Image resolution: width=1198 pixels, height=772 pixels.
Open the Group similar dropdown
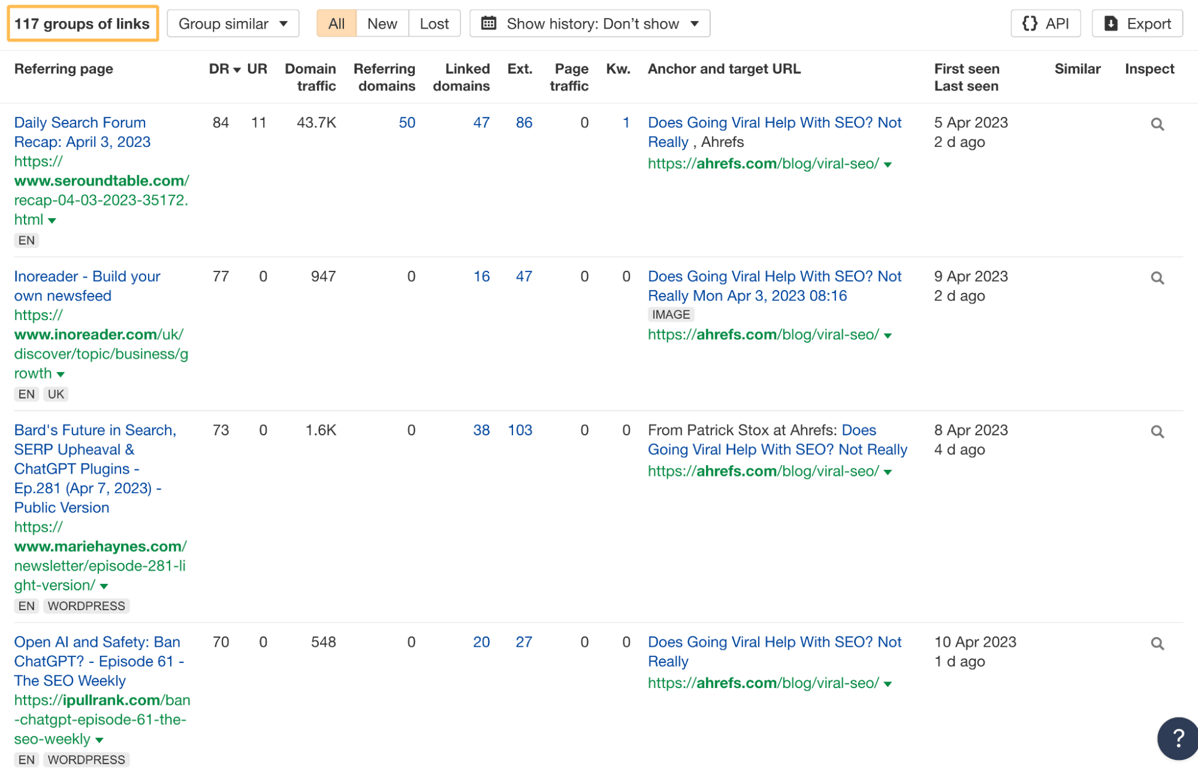pos(233,23)
